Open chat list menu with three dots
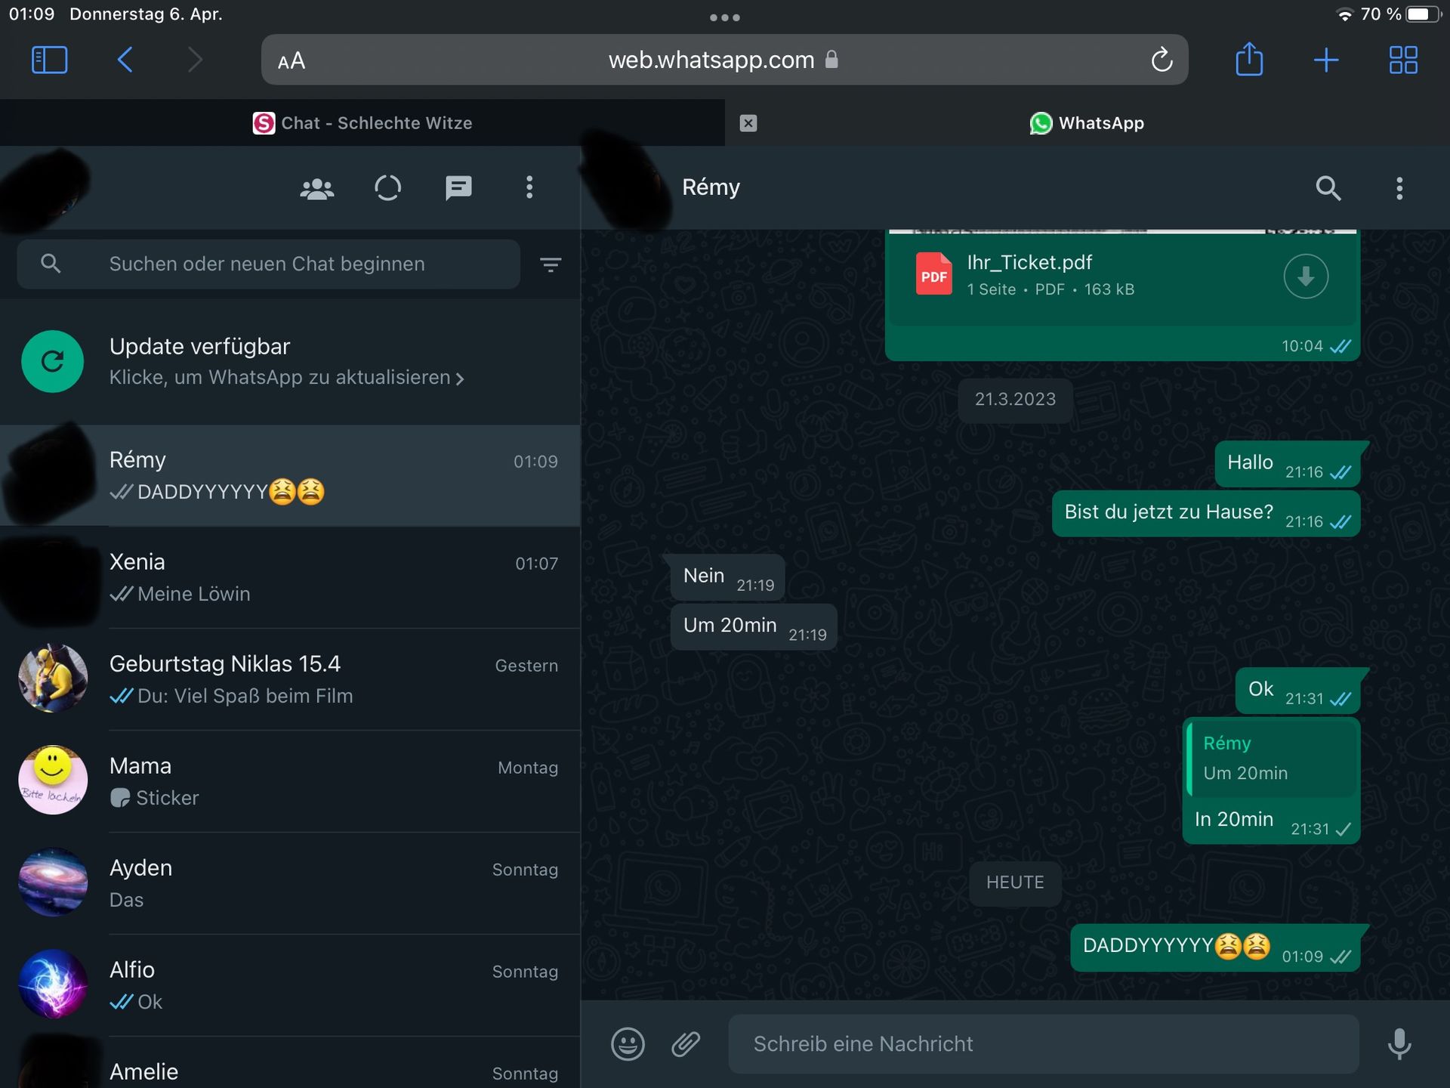Screen dimensions: 1450x1088 click(529, 188)
